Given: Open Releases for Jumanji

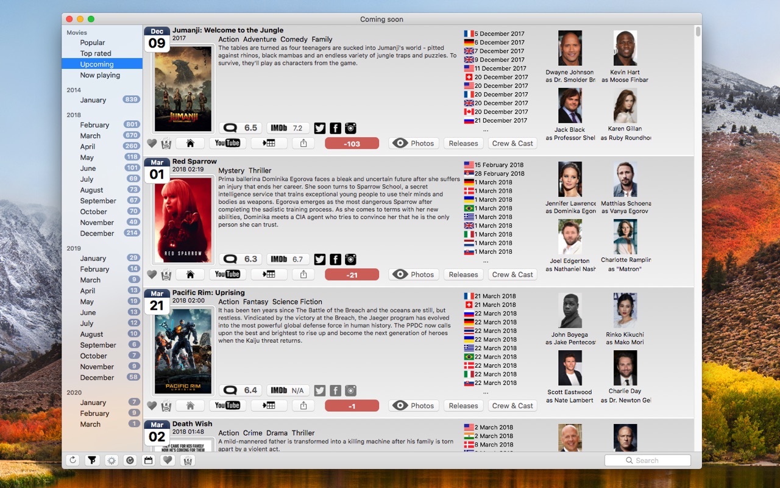Looking at the screenshot, I should 463,143.
